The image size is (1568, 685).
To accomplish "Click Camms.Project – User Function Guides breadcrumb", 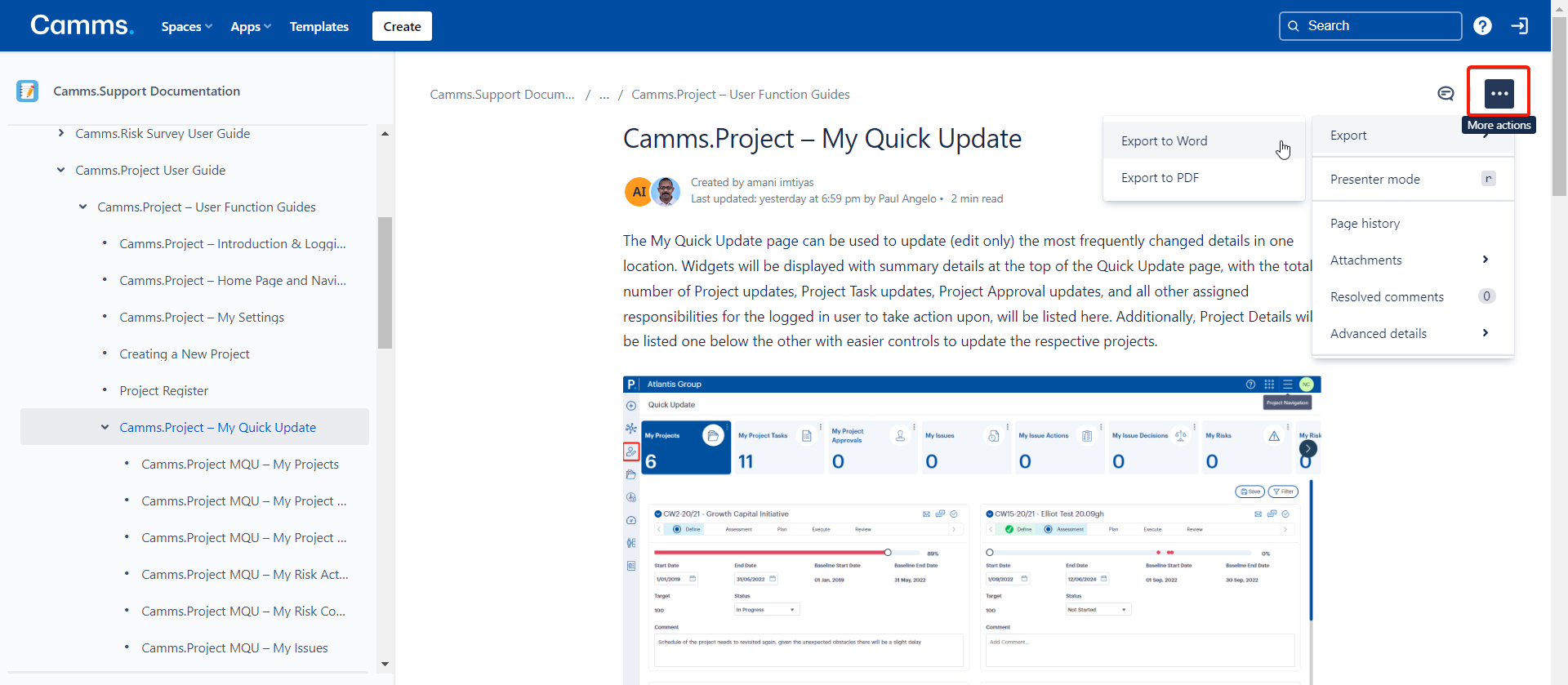I will point(741,94).
